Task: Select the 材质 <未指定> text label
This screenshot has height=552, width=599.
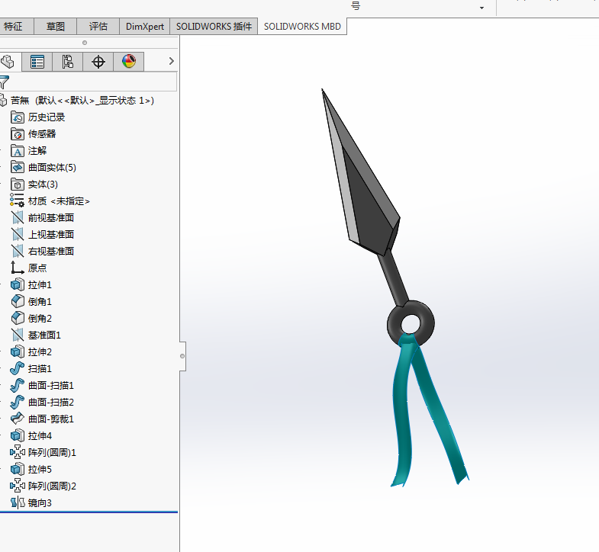Action: click(x=59, y=201)
